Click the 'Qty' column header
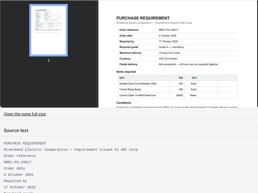This screenshot has width=258, height=193. [181, 78]
